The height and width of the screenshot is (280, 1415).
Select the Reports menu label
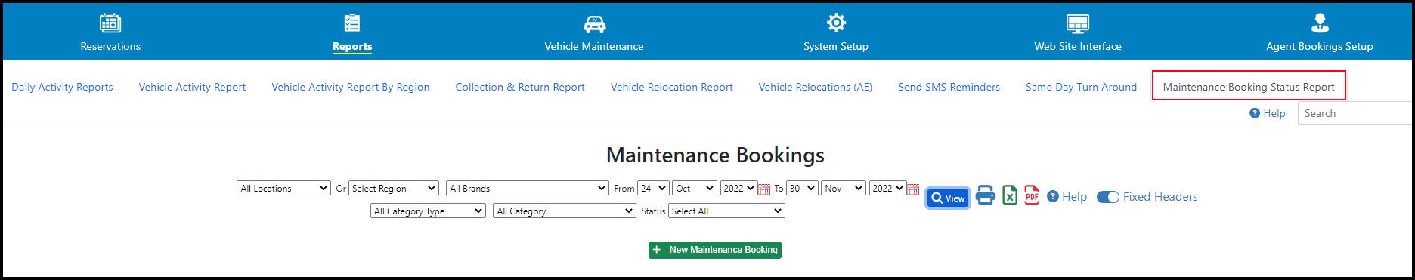click(x=352, y=47)
